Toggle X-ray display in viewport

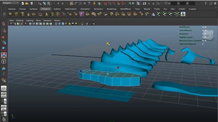tap(87, 24)
